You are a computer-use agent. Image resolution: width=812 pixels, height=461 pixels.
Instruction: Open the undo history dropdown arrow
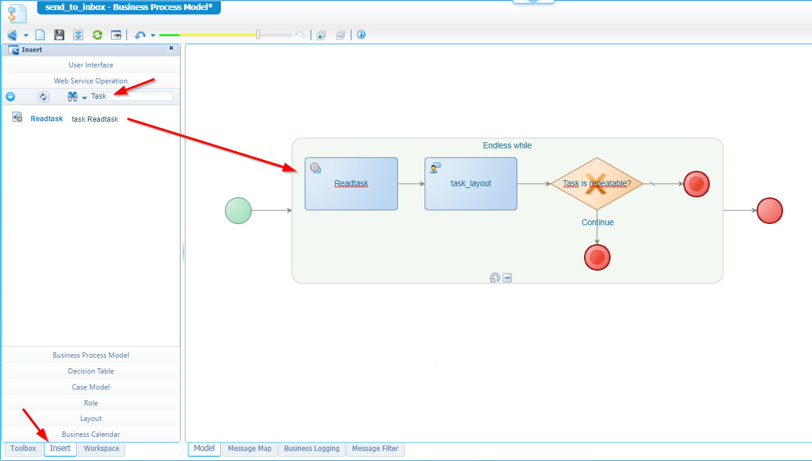(x=153, y=35)
